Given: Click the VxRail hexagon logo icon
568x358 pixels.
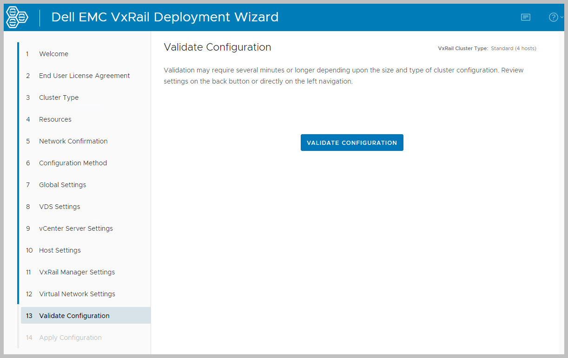Looking at the screenshot, I should pyautogui.click(x=17, y=17).
